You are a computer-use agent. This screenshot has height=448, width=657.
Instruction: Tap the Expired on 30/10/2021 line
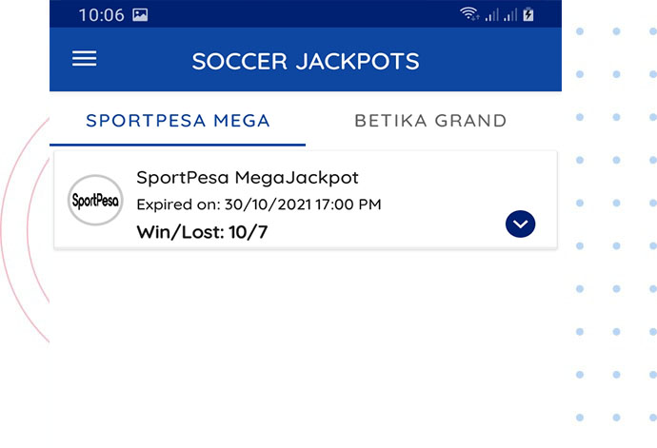point(259,205)
